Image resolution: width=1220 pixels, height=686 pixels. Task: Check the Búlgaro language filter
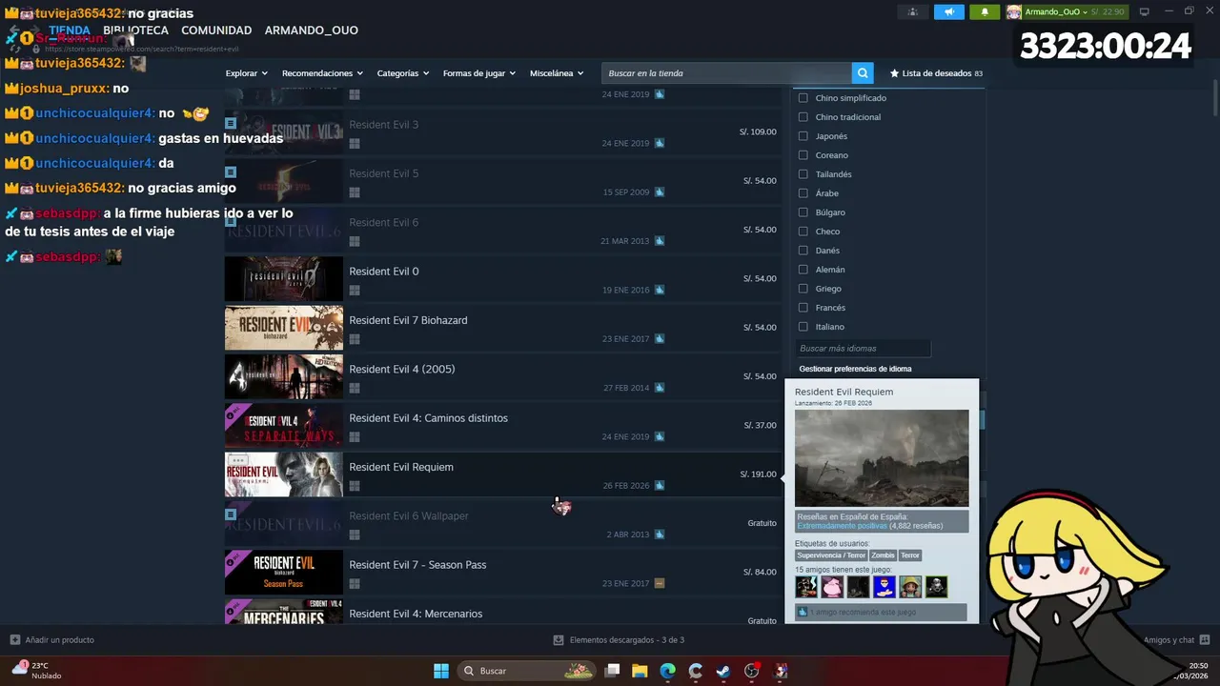[803, 212]
